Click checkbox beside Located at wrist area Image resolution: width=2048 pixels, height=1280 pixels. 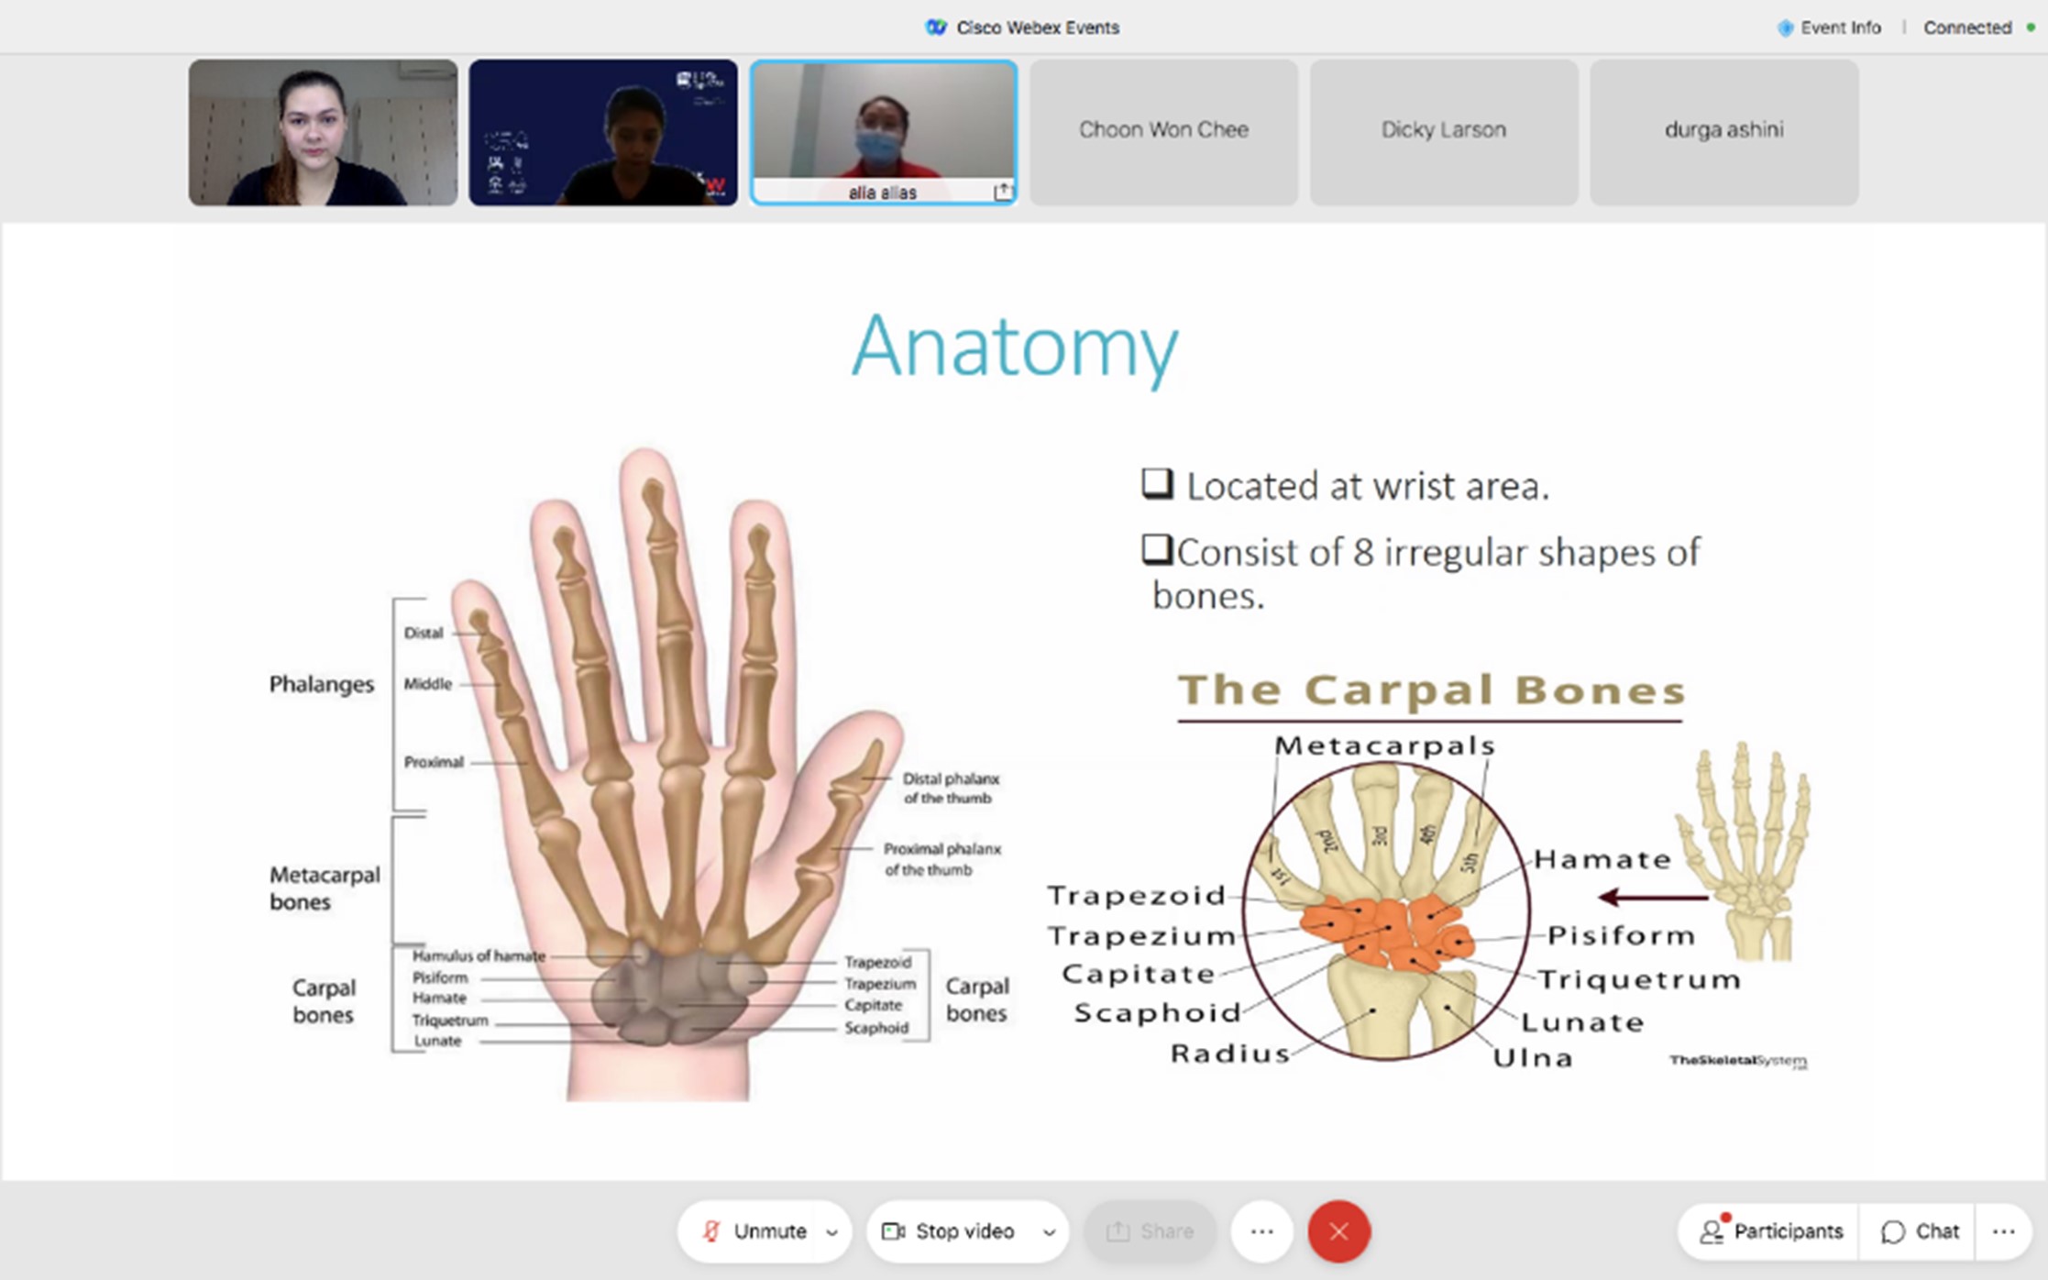click(x=1157, y=483)
